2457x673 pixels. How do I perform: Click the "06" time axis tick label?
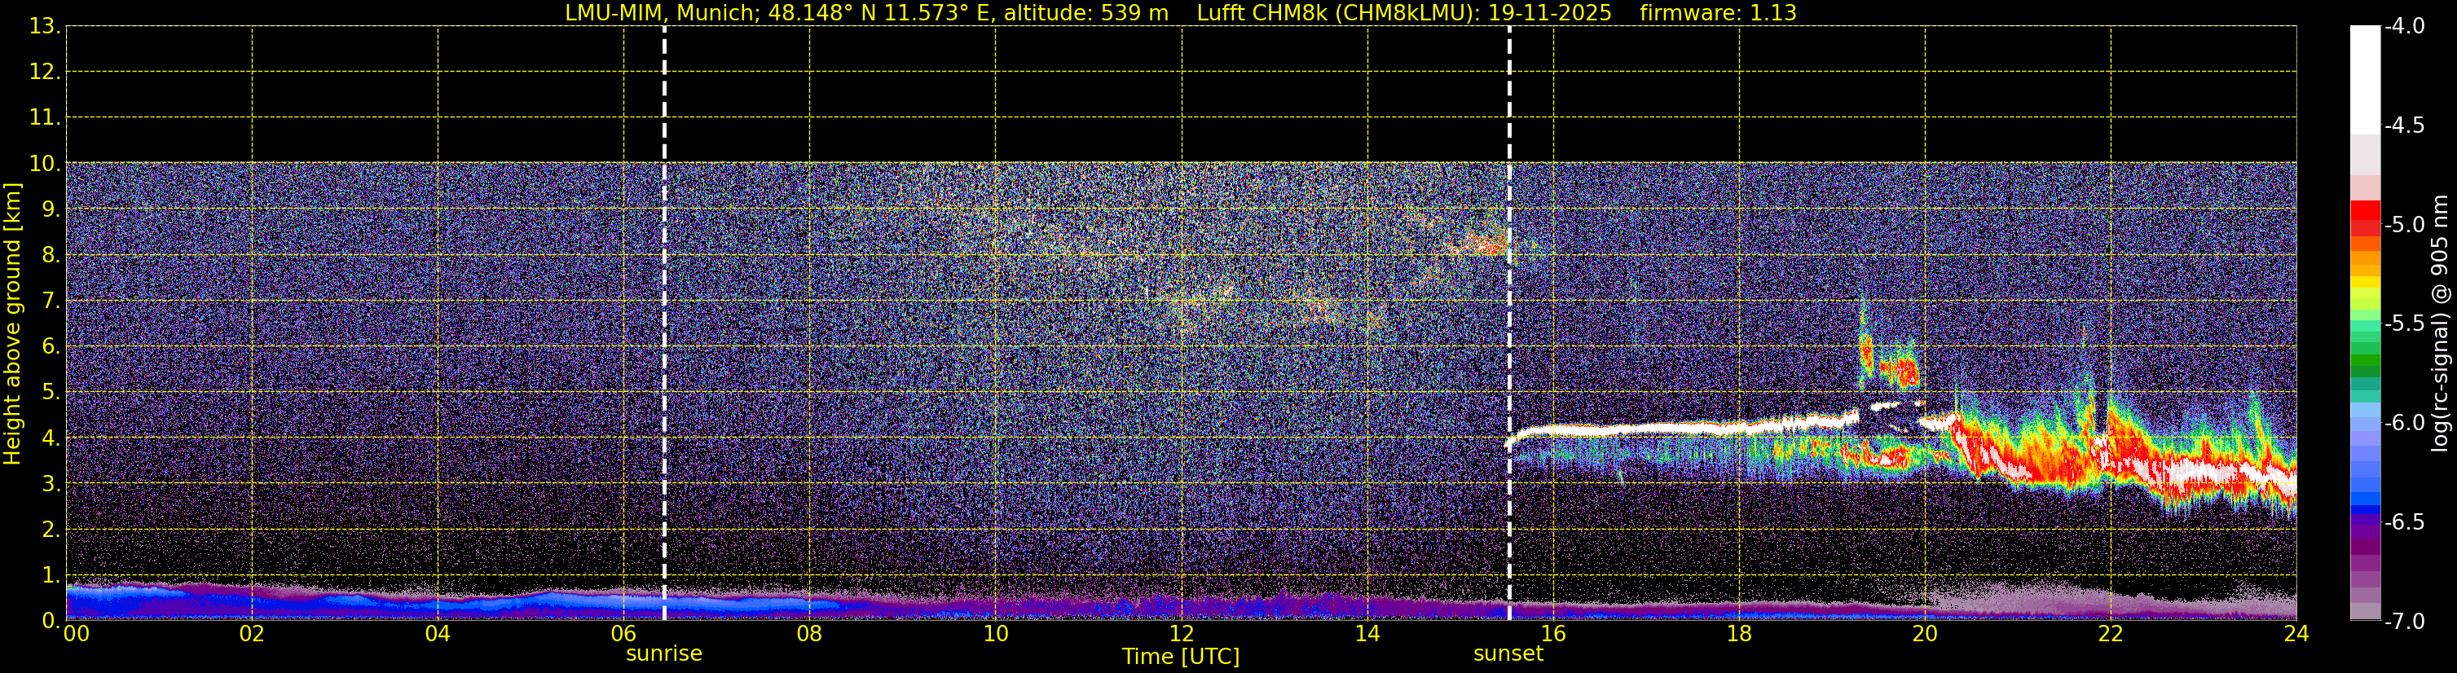click(x=623, y=634)
